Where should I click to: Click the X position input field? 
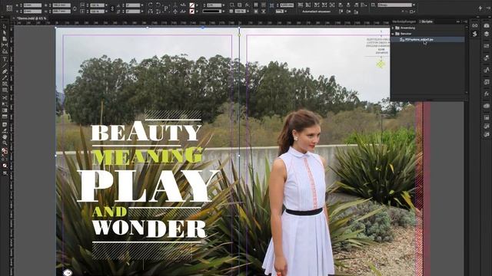pyautogui.click(x=32, y=5)
